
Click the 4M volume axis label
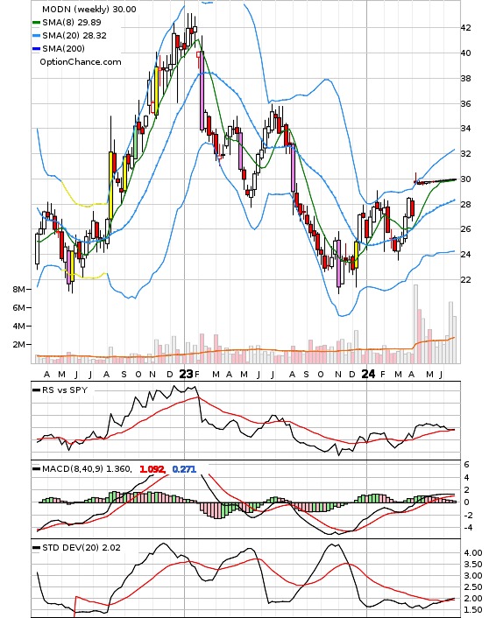19,327
